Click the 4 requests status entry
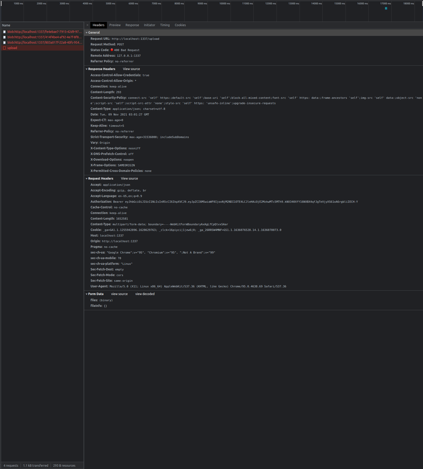423x469 pixels. point(11,466)
